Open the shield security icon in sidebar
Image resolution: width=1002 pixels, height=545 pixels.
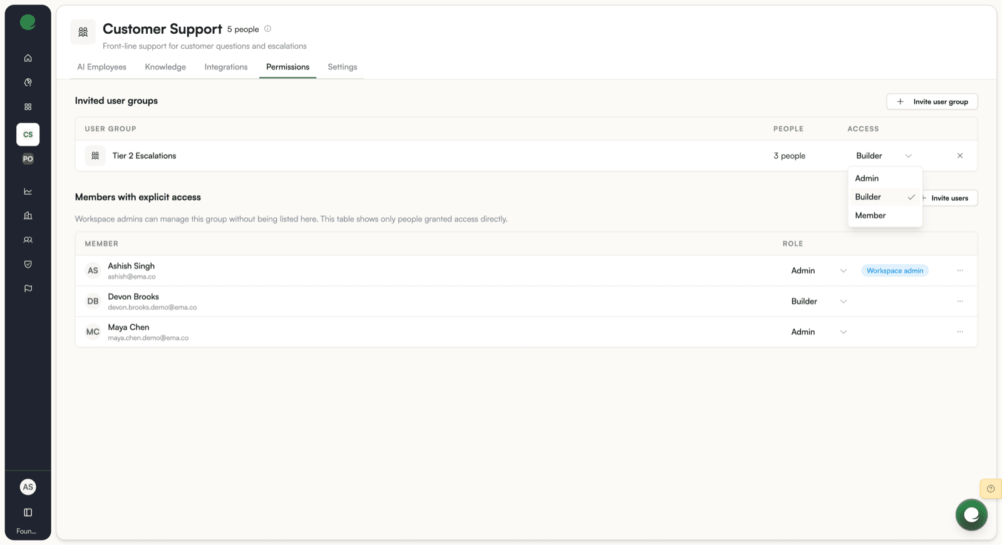[28, 265]
